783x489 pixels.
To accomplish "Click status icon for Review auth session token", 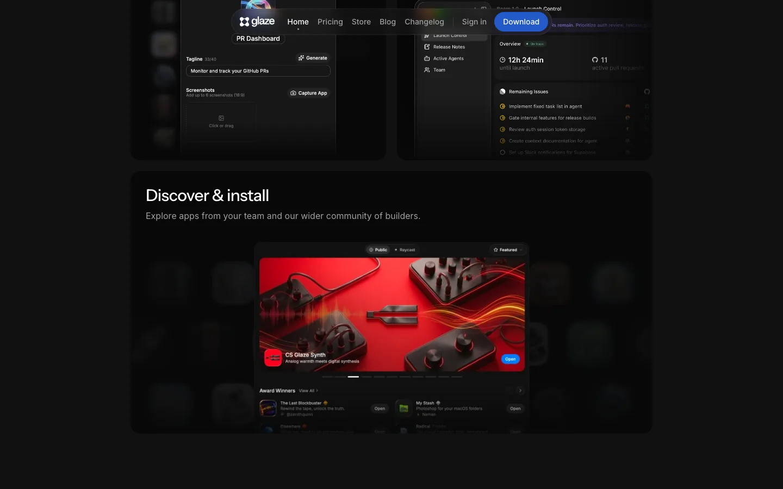I will (502, 129).
